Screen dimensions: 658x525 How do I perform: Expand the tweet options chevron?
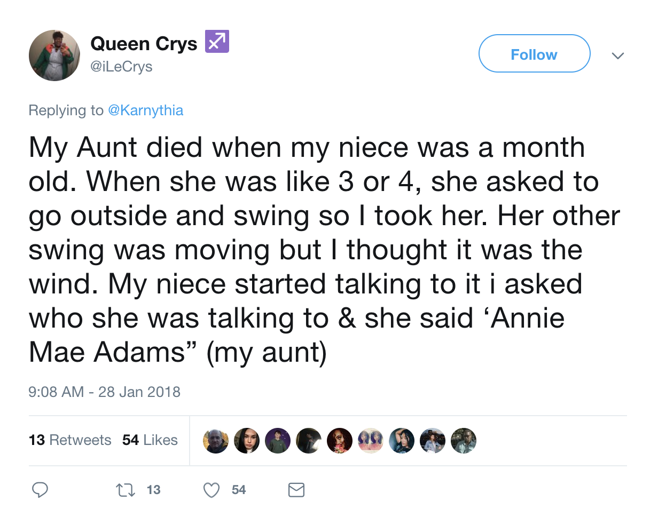(618, 55)
